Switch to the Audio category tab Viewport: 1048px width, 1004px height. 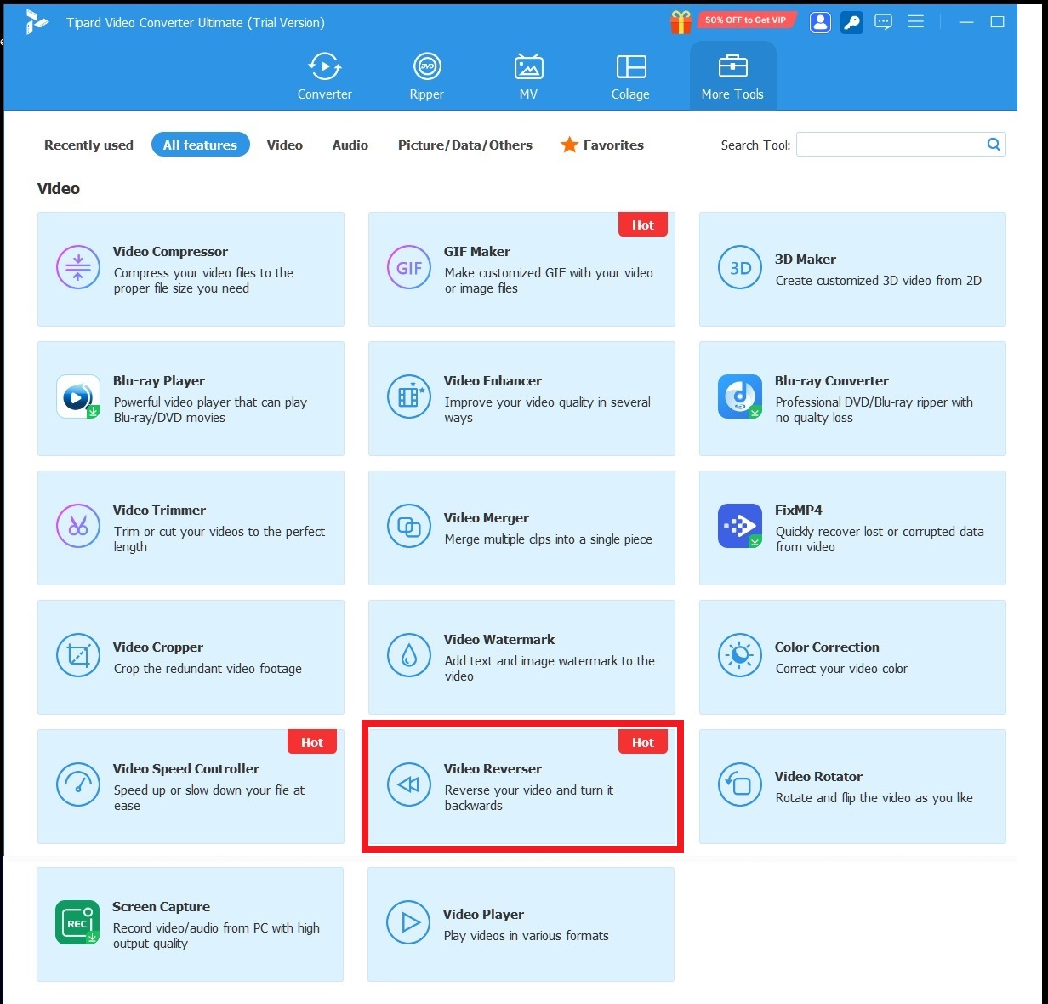point(350,145)
